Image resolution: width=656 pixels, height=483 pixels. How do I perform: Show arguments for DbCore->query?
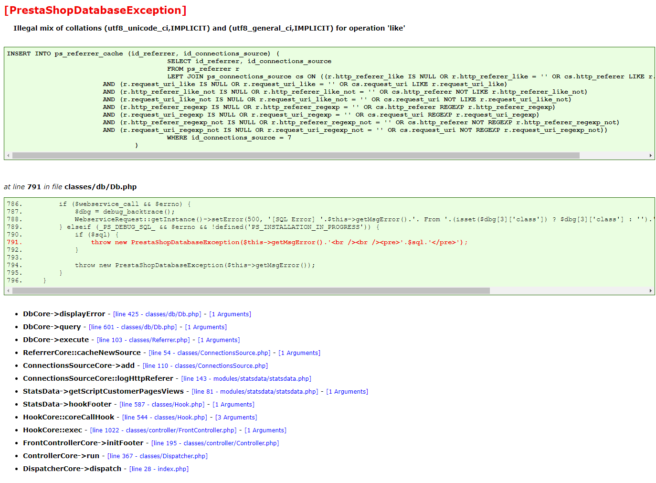206,327
